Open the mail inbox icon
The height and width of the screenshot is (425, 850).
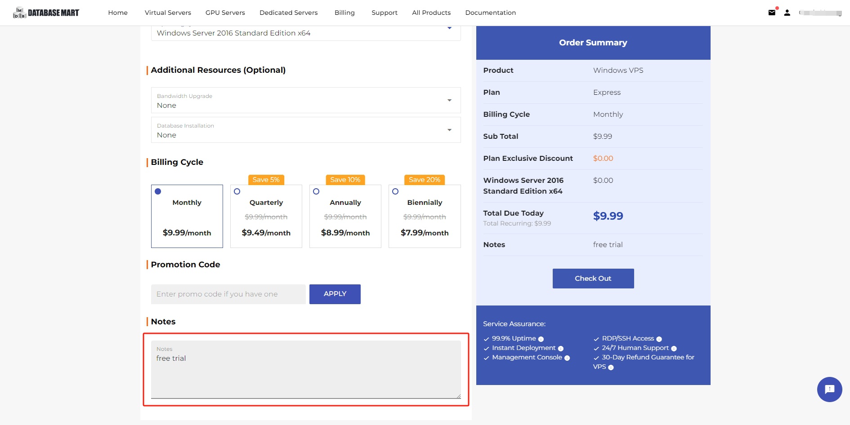click(x=772, y=13)
